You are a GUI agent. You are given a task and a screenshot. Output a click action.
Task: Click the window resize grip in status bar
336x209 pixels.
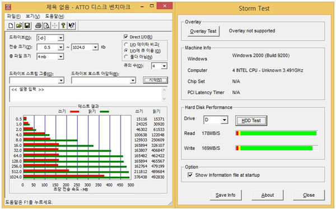point(170,203)
